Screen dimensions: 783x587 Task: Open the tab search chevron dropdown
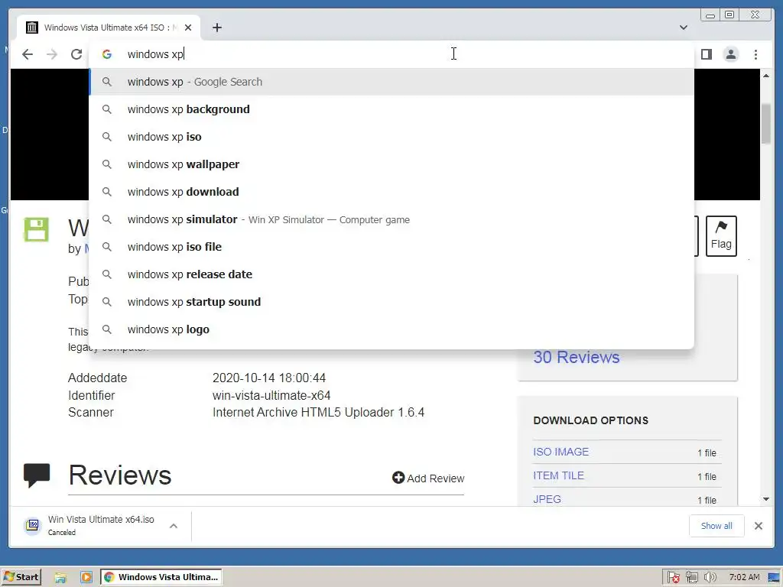click(684, 28)
